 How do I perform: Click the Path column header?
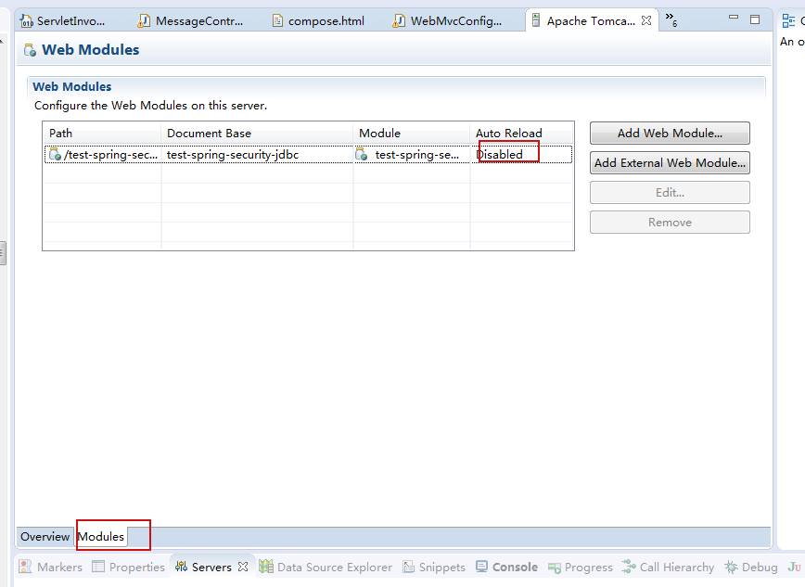pos(102,133)
